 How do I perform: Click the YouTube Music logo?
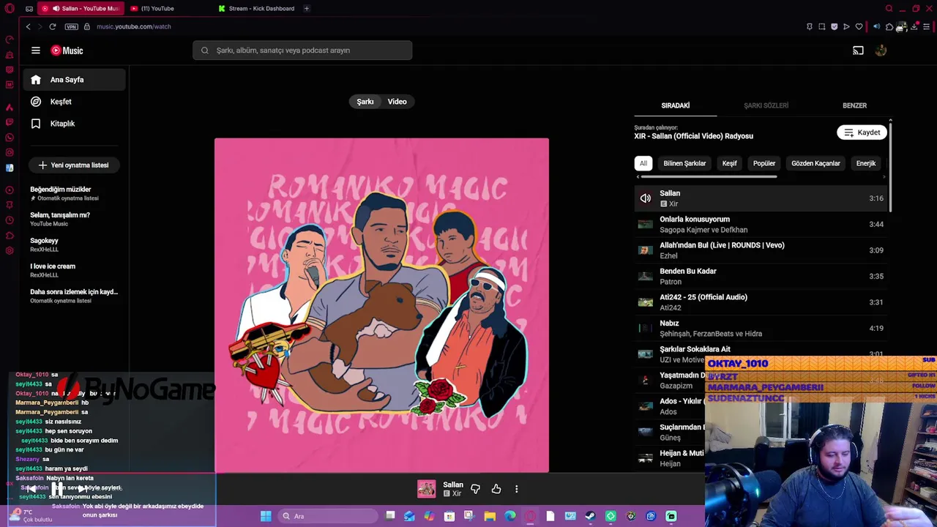(67, 51)
